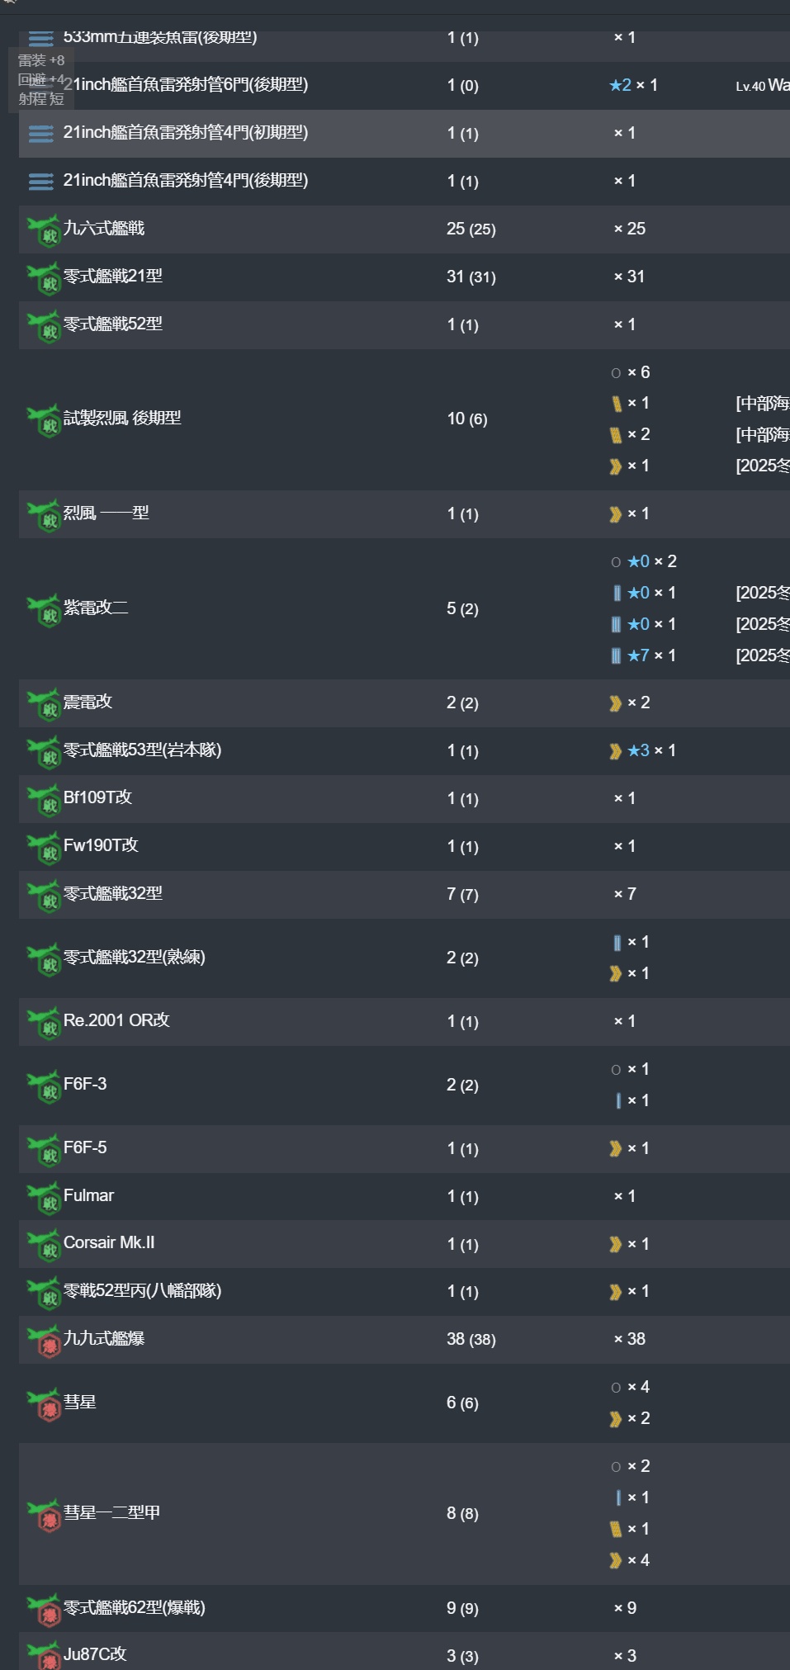Select the 零式艦戦21型 row

404,277
